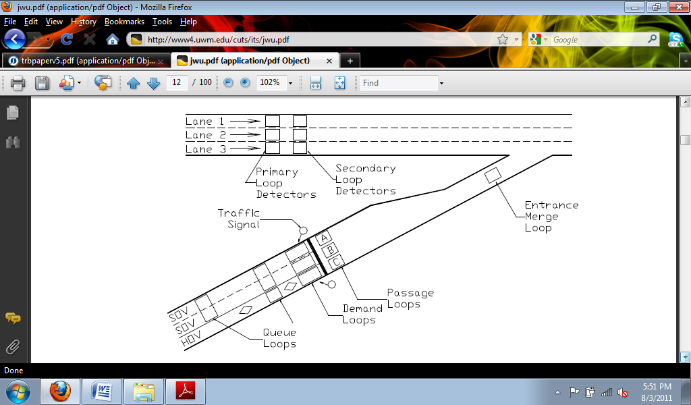Screen dimensions: 691x405
Task: Zoom in with the plus button
Action: click(245, 82)
